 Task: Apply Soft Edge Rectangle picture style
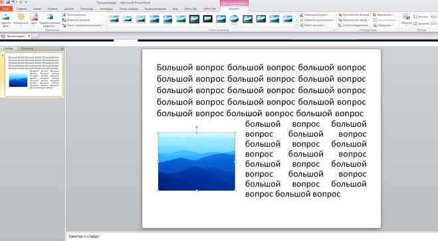pos(181,19)
